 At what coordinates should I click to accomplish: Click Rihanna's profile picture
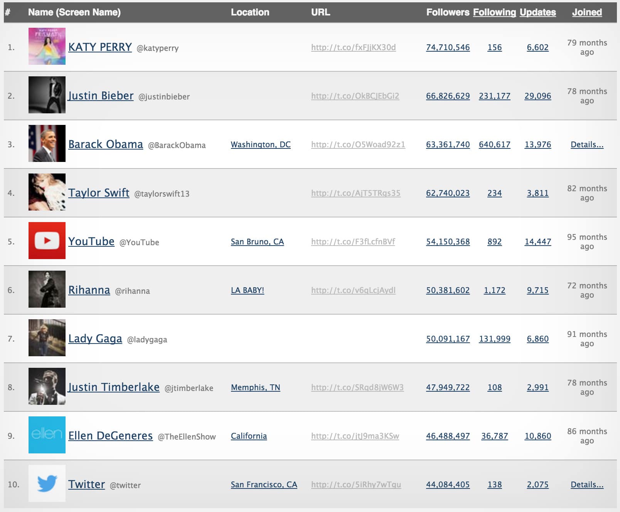[46, 289]
